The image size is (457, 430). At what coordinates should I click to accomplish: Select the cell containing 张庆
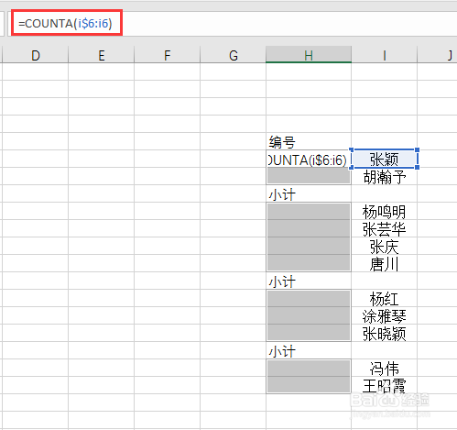385,246
